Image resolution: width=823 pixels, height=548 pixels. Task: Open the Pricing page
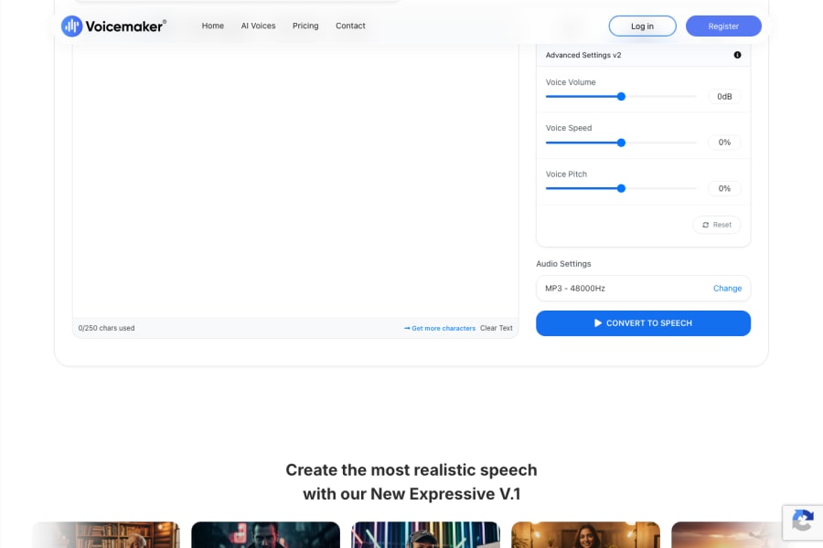[x=305, y=26]
